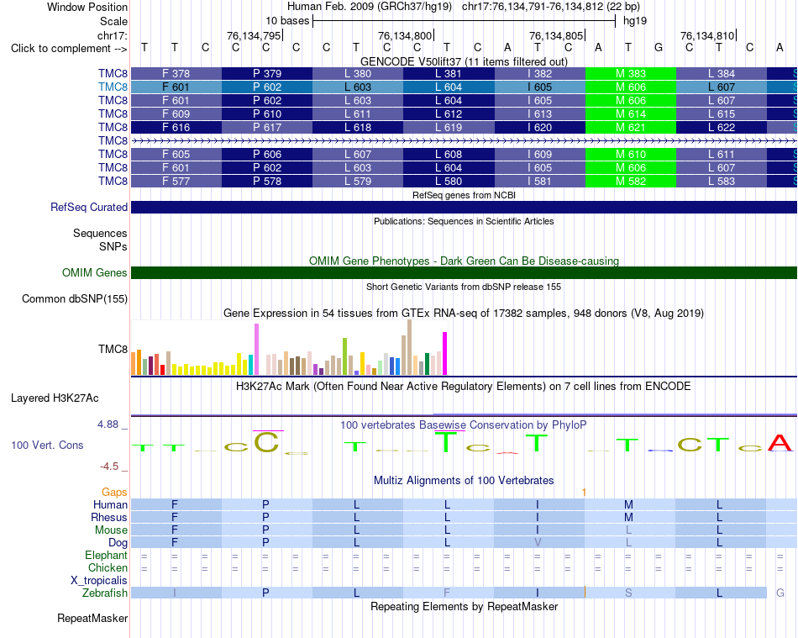Click the Dog species label
The height and width of the screenshot is (638, 798).
(x=118, y=543)
